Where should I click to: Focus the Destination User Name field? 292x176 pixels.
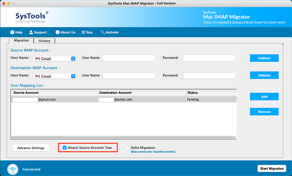click(x=129, y=75)
